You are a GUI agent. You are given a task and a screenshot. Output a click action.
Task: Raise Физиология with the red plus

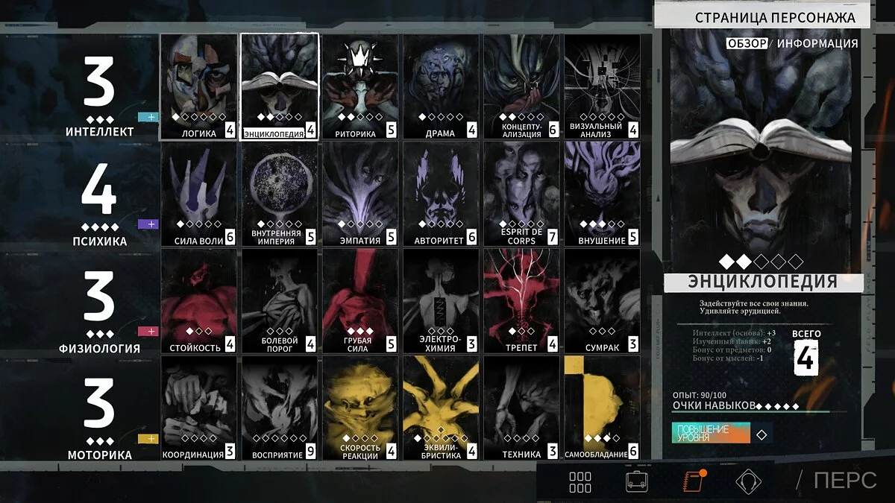[x=148, y=332]
